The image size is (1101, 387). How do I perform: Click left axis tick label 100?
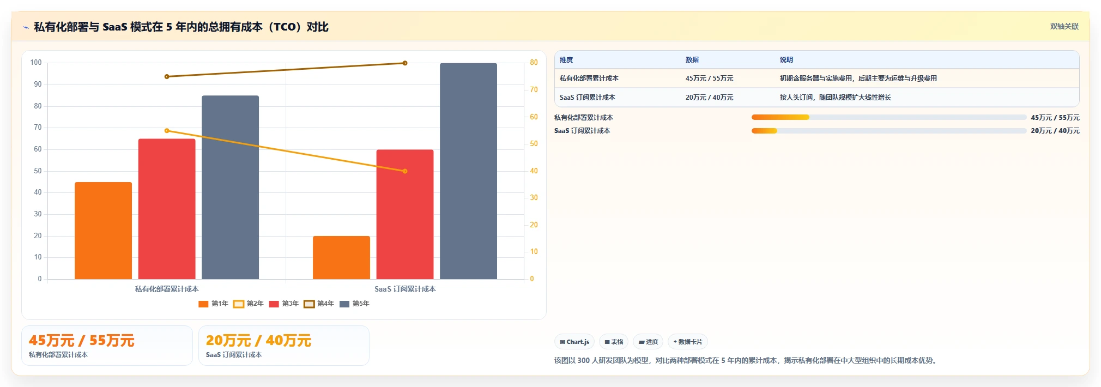point(36,63)
